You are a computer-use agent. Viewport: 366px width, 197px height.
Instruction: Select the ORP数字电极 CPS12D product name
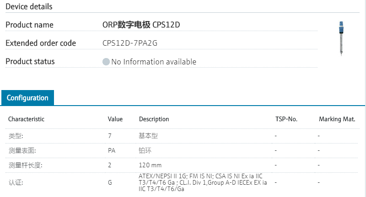[x=141, y=25]
